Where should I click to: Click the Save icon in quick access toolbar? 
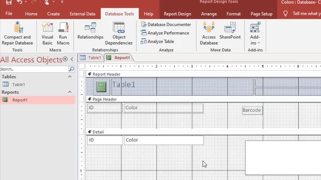click(x=9, y=2)
